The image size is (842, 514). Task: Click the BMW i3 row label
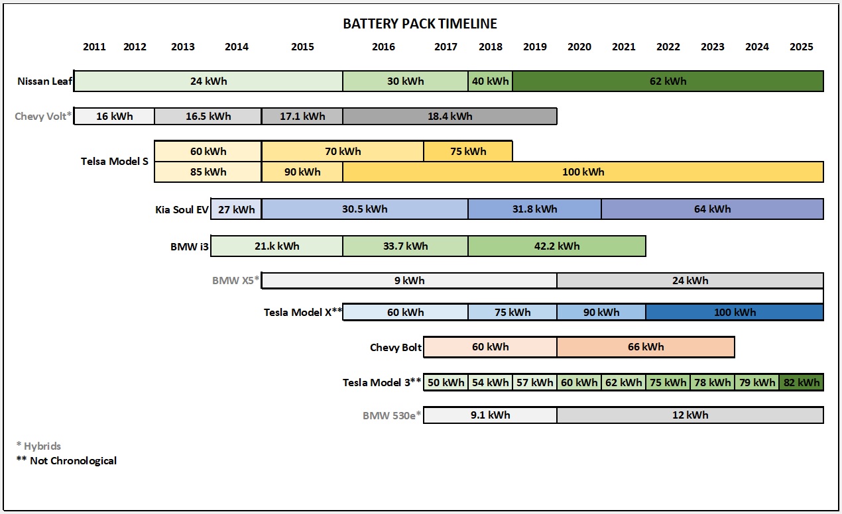pyautogui.click(x=190, y=246)
